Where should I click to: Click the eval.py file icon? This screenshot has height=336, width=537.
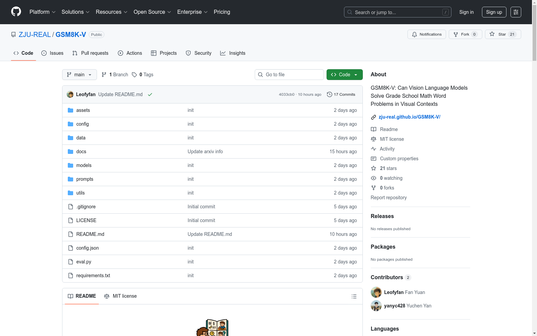coord(70,262)
